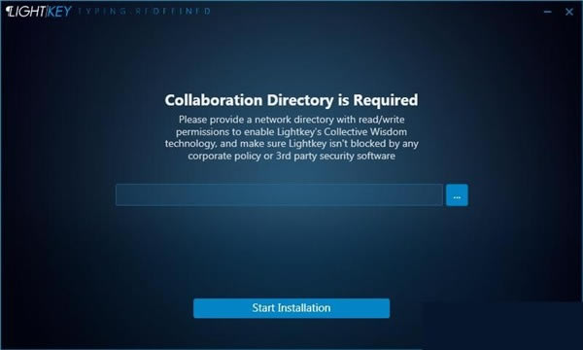This screenshot has width=583, height=350.
Task: Click the word Directory in the heading
Action: click(x=300, y=100)
